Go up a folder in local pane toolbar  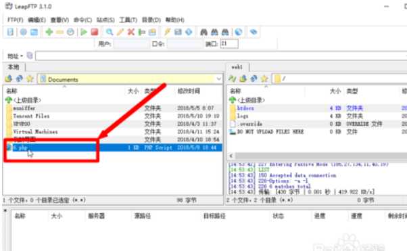9,78
